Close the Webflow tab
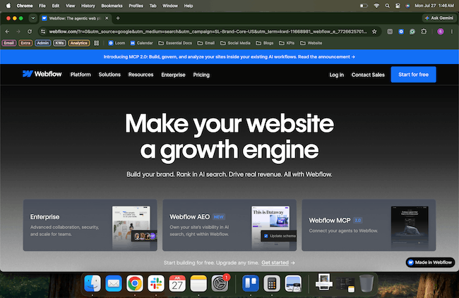Viewport: 459px width, 298px height. coord(107,18)
